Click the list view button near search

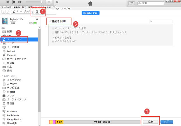131,3
